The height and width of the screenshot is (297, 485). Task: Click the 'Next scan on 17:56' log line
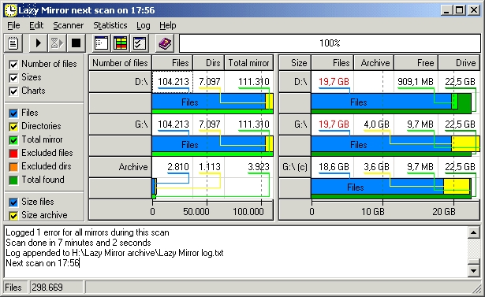(43, 263)
